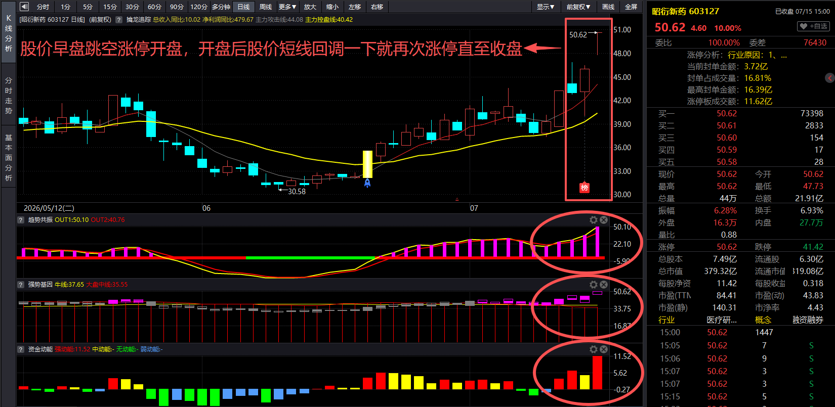Add stock to watchlist with +自选
This screenshot has height=407, width=835.
[814, 26]
